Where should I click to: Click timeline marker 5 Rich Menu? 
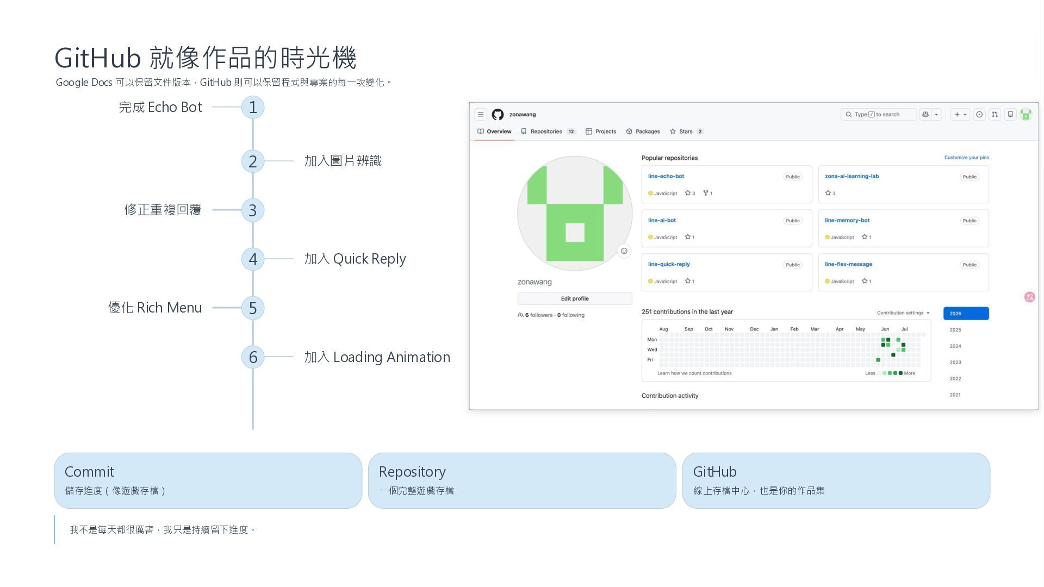[253, 308]
